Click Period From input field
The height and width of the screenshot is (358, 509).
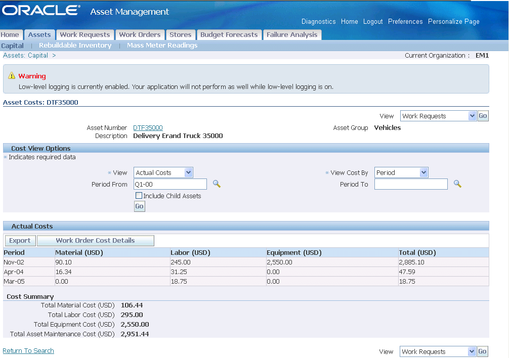pos(170,184)
